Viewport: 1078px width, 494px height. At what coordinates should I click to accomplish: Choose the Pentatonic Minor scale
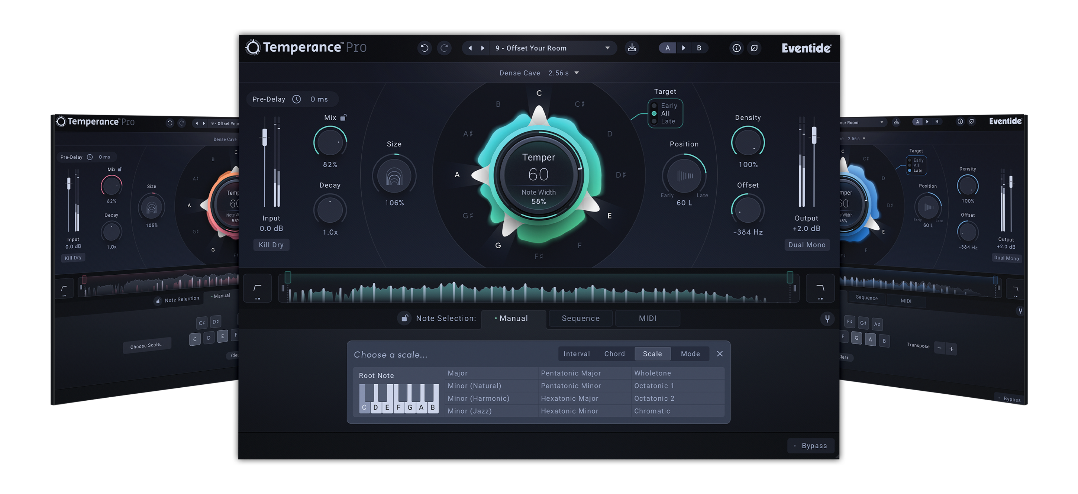570,386
